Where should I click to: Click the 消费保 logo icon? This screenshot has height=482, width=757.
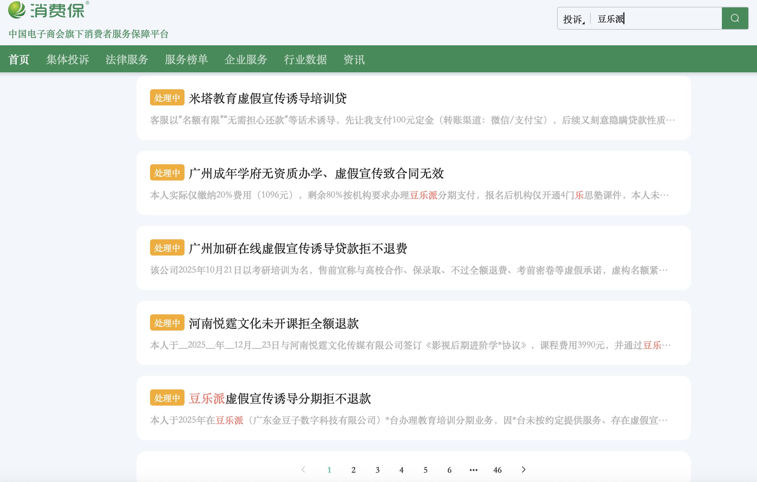[17, 10]
